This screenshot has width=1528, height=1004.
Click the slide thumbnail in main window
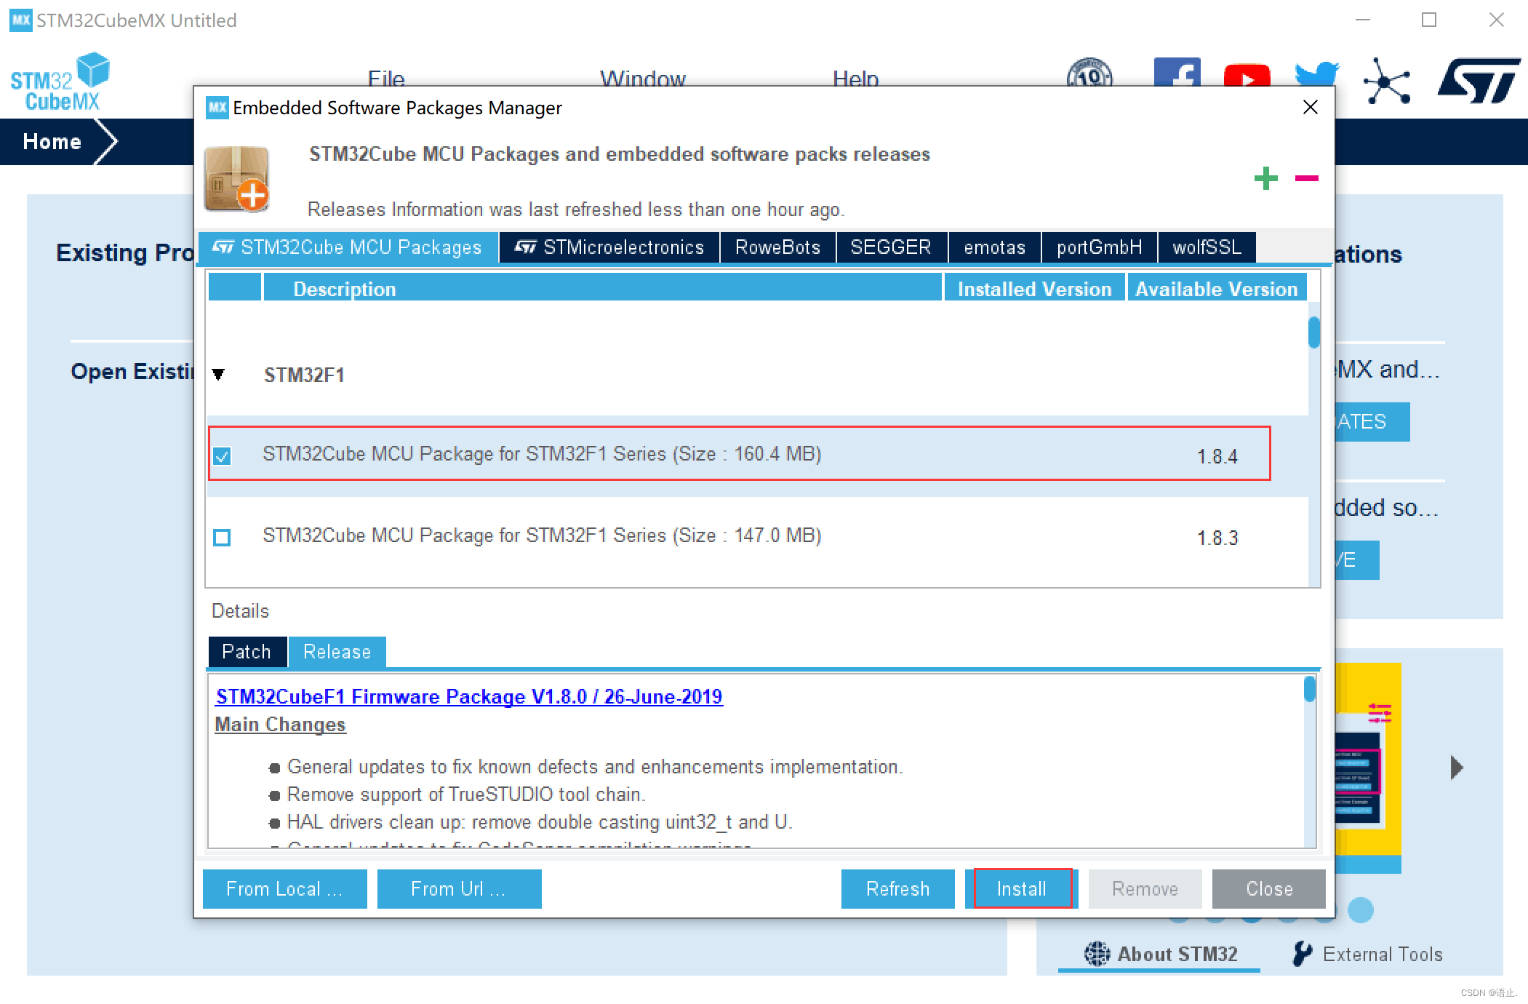[x=1367, y=768]
